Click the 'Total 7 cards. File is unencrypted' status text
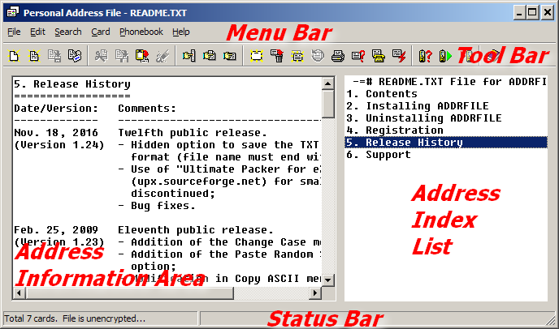 [x=75, y=318]
